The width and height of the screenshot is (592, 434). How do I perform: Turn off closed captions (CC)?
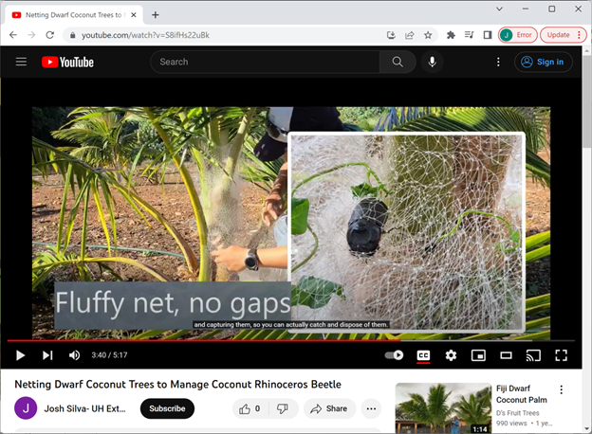click(x=423, y=355)
